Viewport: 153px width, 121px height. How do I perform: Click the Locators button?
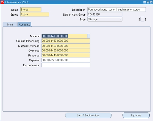(x=136, y=115)
